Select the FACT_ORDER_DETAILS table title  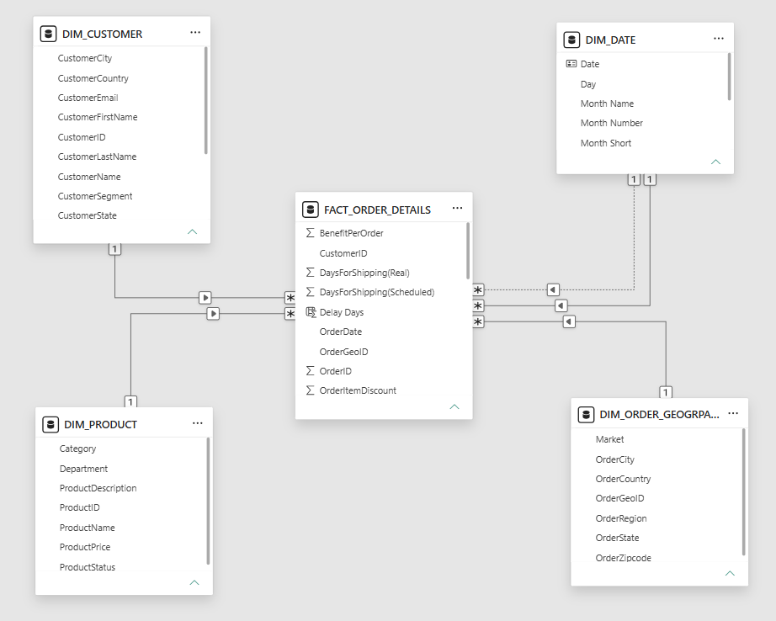(377, 210)
